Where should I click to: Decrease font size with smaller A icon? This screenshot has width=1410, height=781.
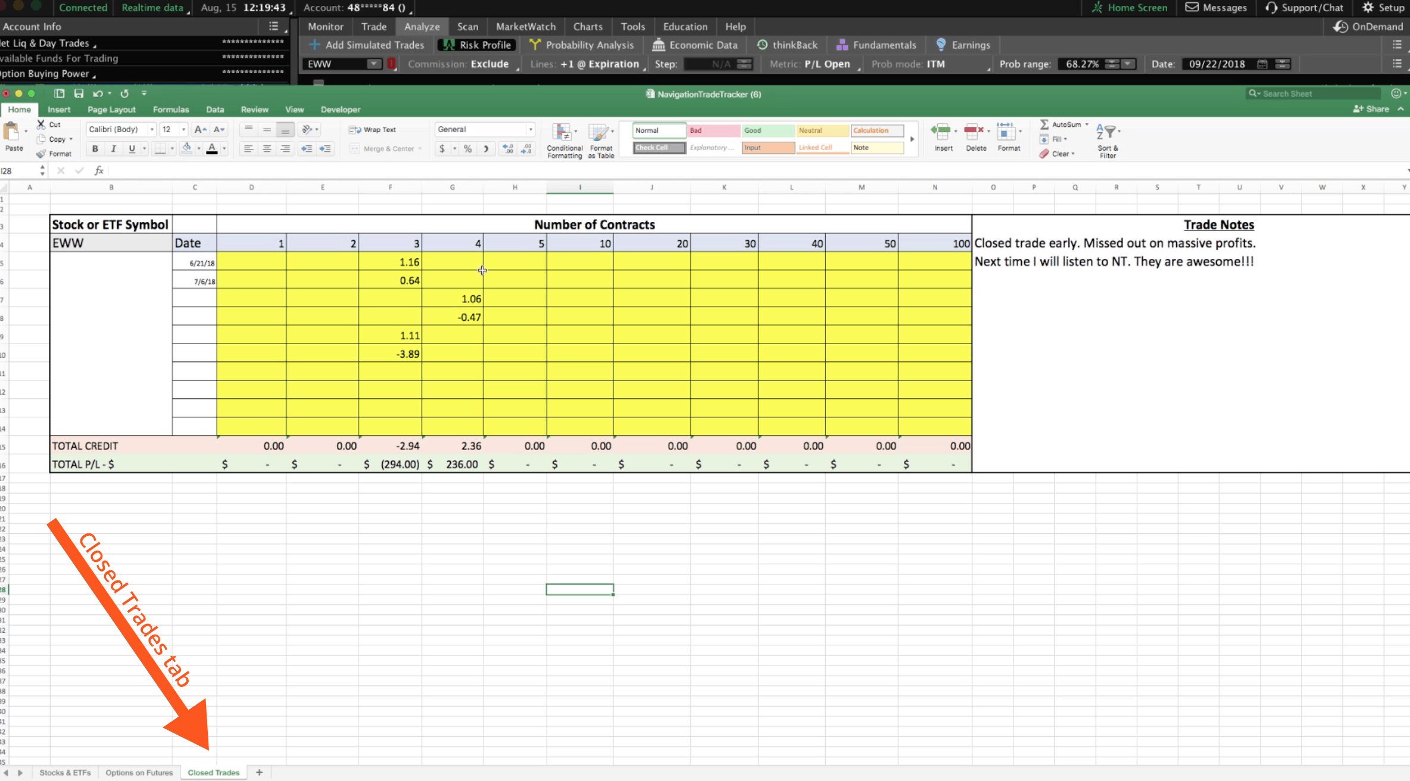click(219, 129)
